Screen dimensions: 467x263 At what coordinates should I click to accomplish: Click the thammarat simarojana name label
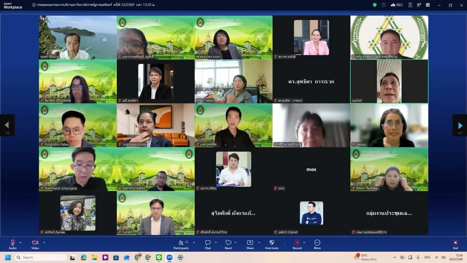point(60,189)
